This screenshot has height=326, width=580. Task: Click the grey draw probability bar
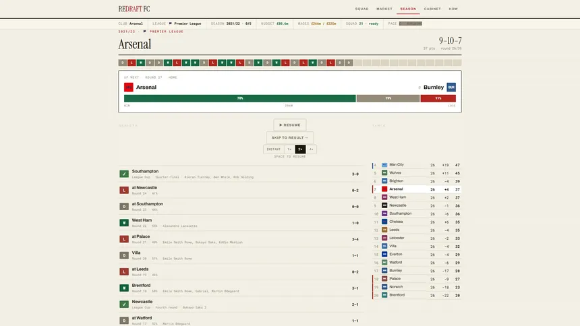(x=388, y=98)
